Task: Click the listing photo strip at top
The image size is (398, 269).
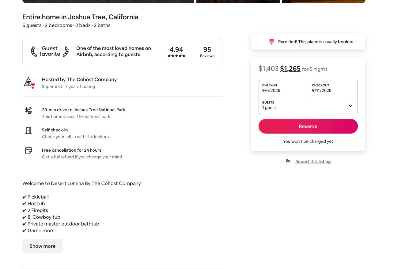Action: (108, 1)
